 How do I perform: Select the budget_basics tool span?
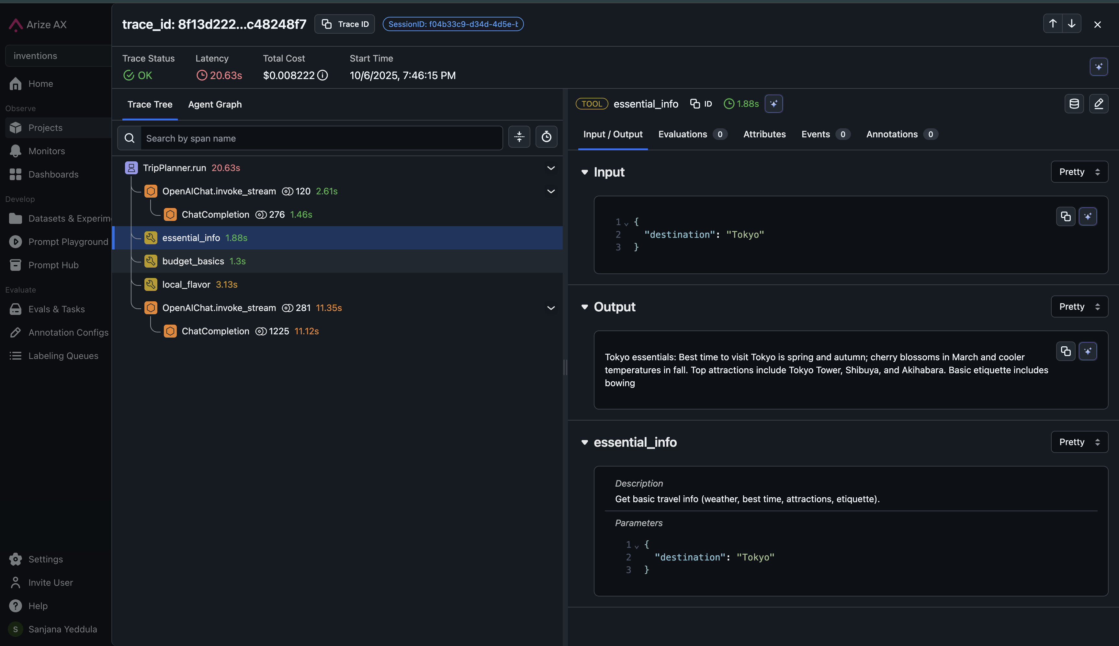pos(337,261)
